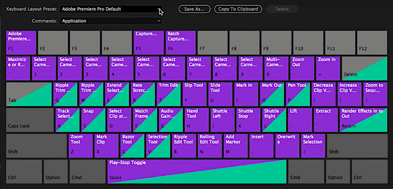Select the ] key Increase Clip Volume
The image size is (393, 189).
[349, 94]
